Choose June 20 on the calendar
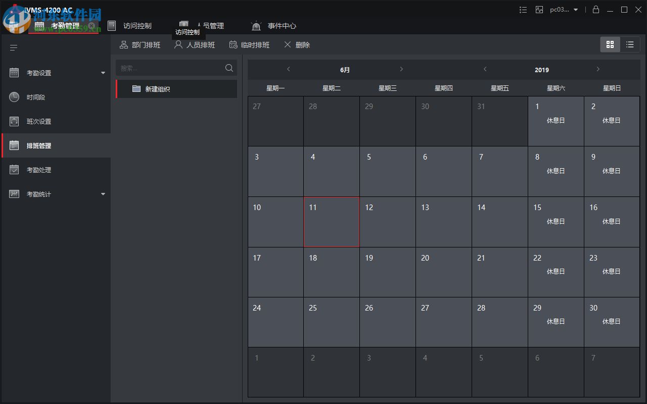This screenshot has width=647, height=404. pos(444,272)
